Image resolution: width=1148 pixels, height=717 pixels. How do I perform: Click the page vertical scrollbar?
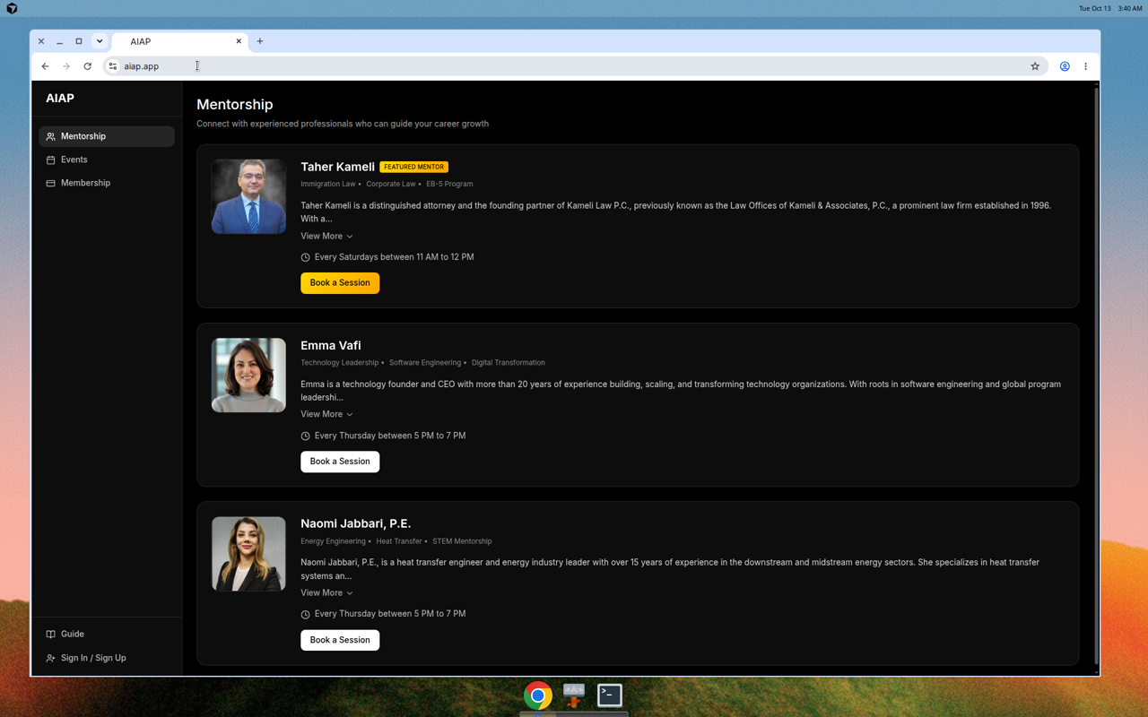[x=1095, y=376]
